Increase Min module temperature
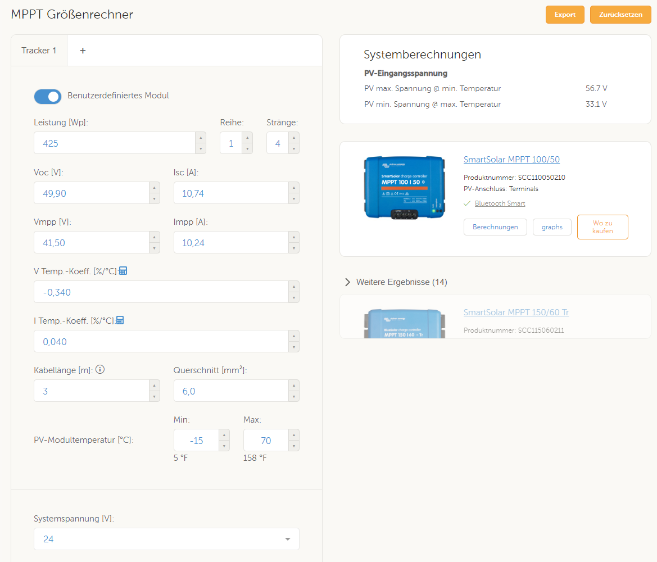The height and width of the screenshot is (562, 657). click(x=224, y=434)
